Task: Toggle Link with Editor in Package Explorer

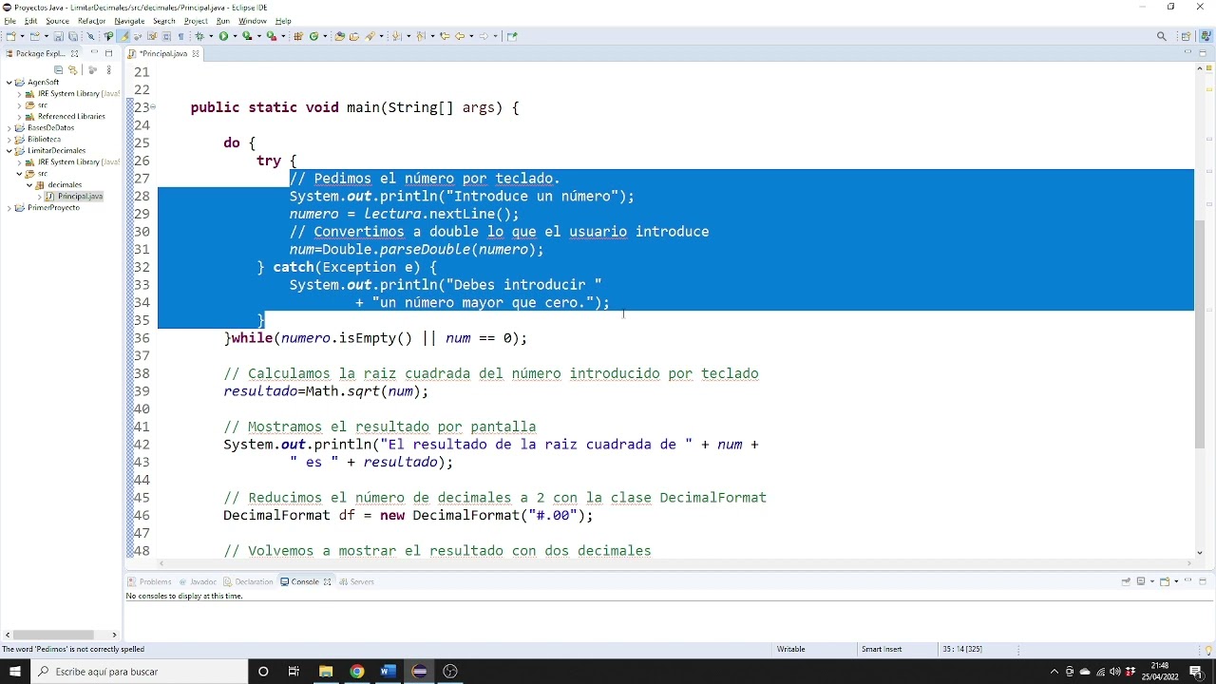Action: pos(73,69)
